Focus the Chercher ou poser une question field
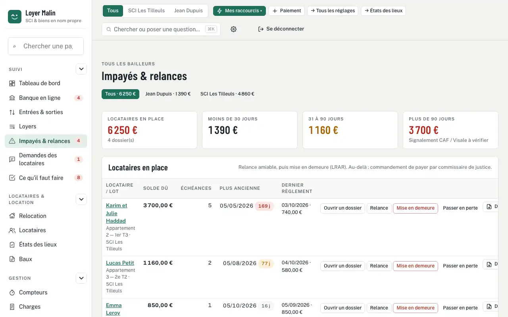The height and width of the screenshot is (317, 508). pyautogui.click(x=161, y=29)
